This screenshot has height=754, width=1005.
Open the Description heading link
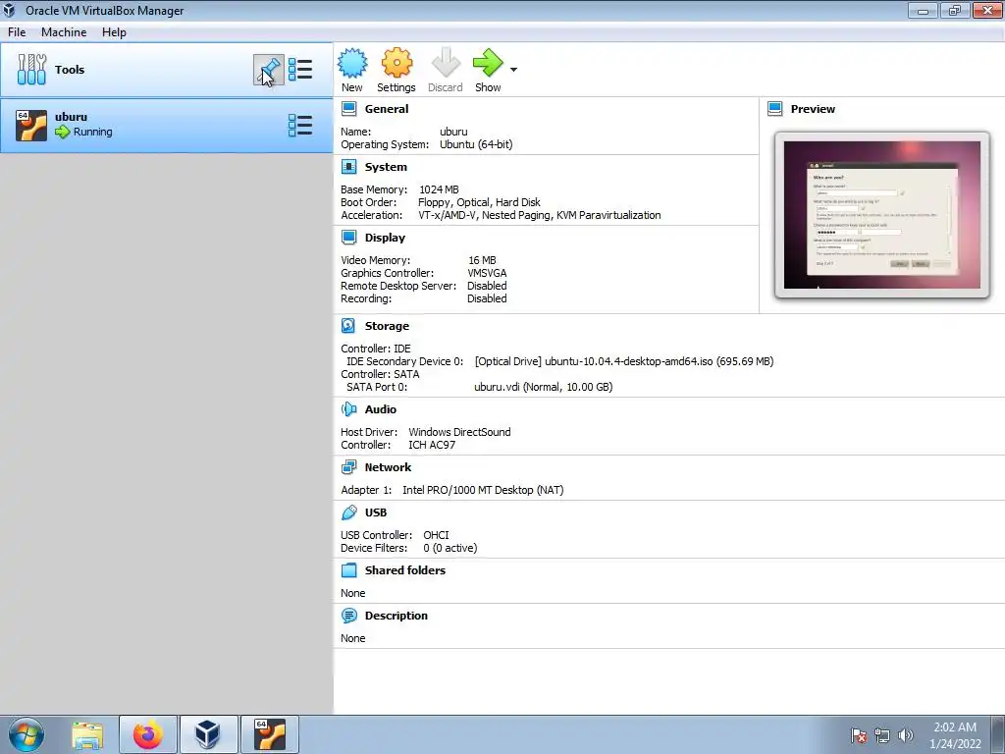tap(397, 616)
